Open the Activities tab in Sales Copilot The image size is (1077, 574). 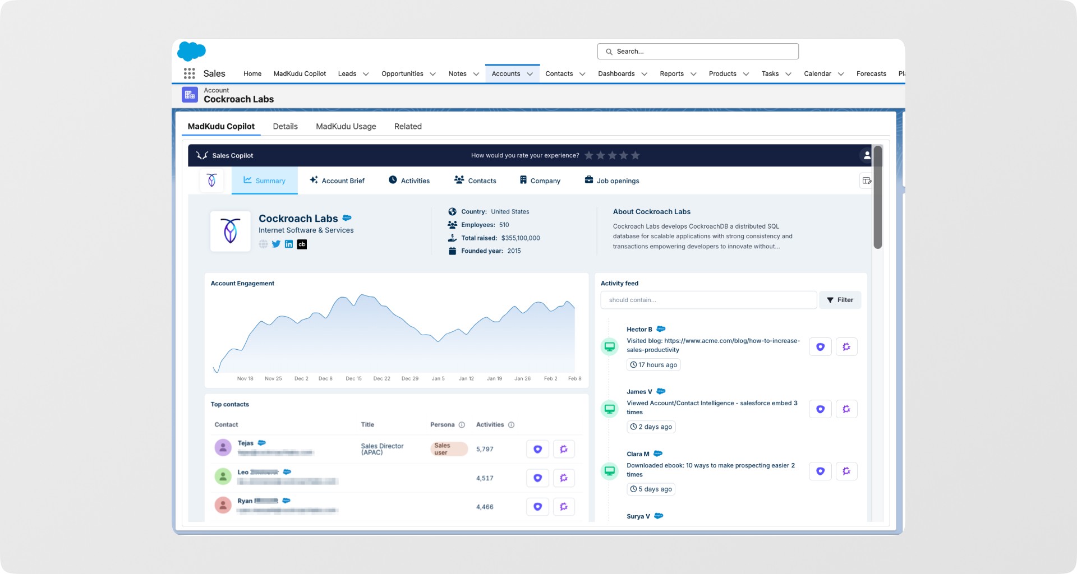pyautogui.click(x=409, y=180)
